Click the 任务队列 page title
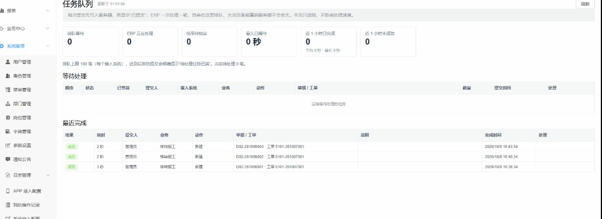The image size is (602, 219). pos(78,4)
